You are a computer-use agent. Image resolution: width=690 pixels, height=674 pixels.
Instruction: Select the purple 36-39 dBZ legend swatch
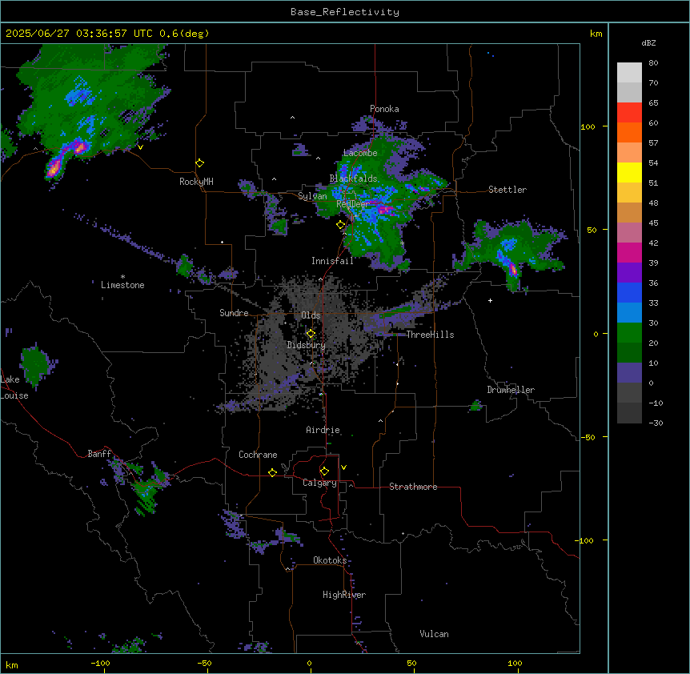tap(629, 272)
